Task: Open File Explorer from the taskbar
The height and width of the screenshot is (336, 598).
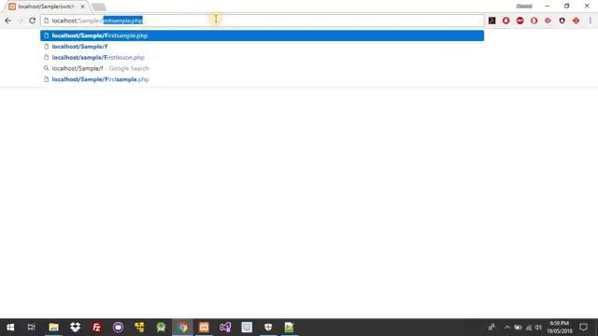Action: (x=53, y=328)
